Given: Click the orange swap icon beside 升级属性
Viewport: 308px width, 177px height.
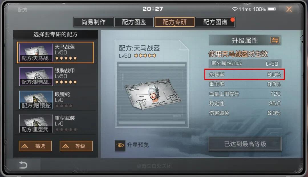Looking at the screenshot, I should 275,40.
